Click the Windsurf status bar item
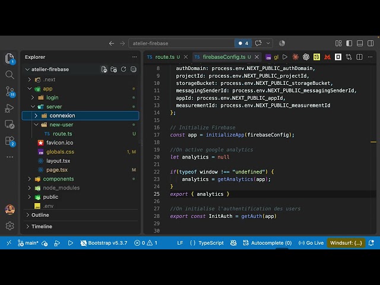This screenshot has width=380, height=285. pos(346,243)
